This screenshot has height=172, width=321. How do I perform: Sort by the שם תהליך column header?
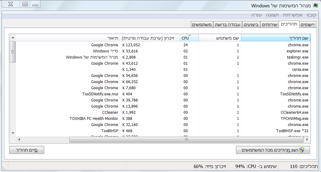point(276,38)
